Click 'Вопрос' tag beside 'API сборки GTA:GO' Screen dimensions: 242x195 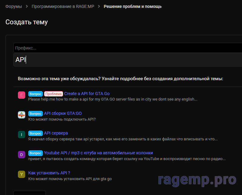point(36,114)
